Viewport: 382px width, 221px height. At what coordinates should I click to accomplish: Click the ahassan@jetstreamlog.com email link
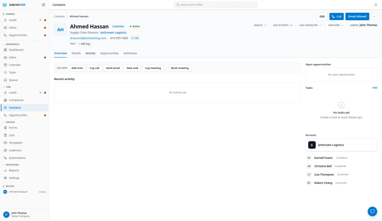tap(88, 38)
